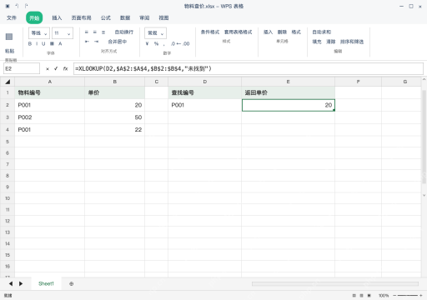Screen dimensions: 427x300
Task: Toggle Underline (U) formatting
Action: (43, 43)
